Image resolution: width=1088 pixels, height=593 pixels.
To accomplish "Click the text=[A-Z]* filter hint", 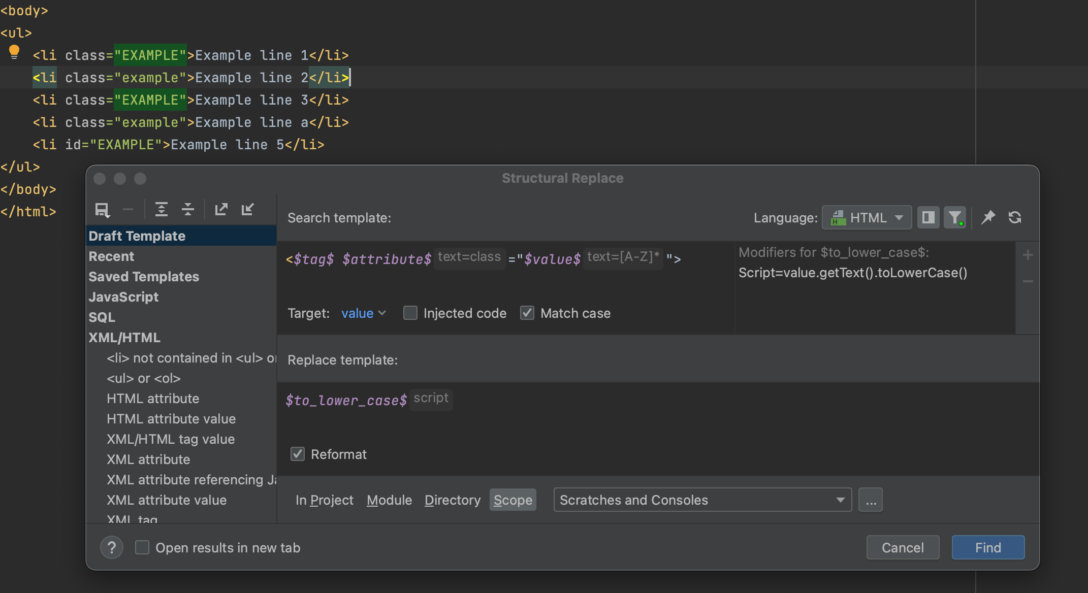I will pos(623,257).
